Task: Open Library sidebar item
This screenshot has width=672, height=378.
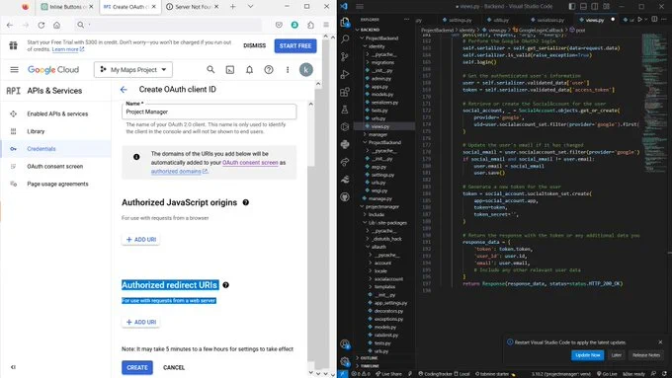Action: pyautogui.click(x=36, y=131)
